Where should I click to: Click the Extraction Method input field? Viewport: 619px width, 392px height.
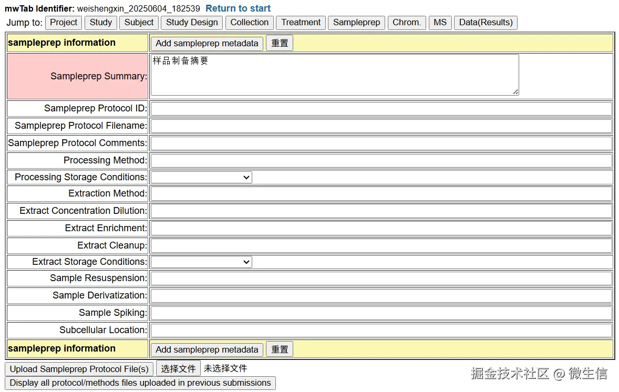381,194
